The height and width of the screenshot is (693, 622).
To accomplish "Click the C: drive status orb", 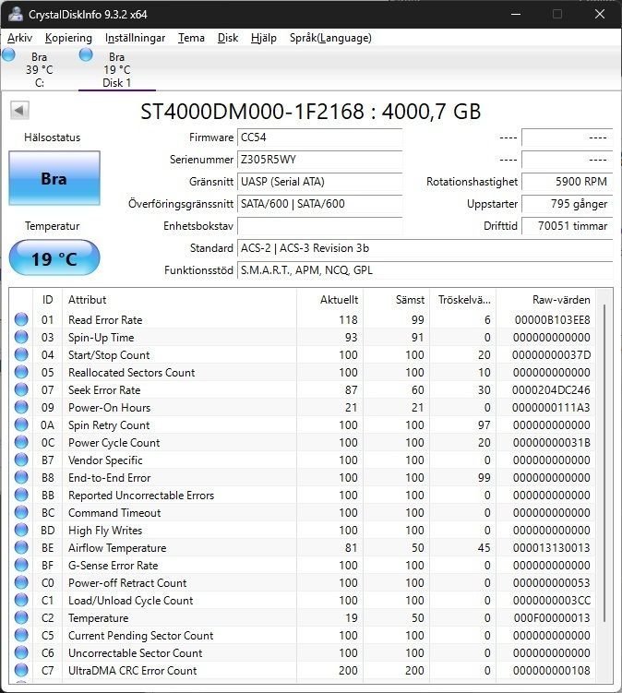I will tap(9, 55).
